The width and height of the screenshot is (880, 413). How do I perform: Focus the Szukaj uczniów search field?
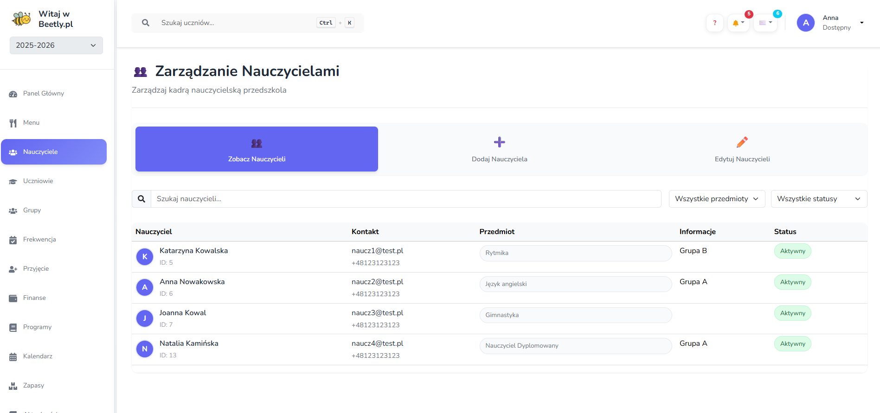tap(248, 23)
